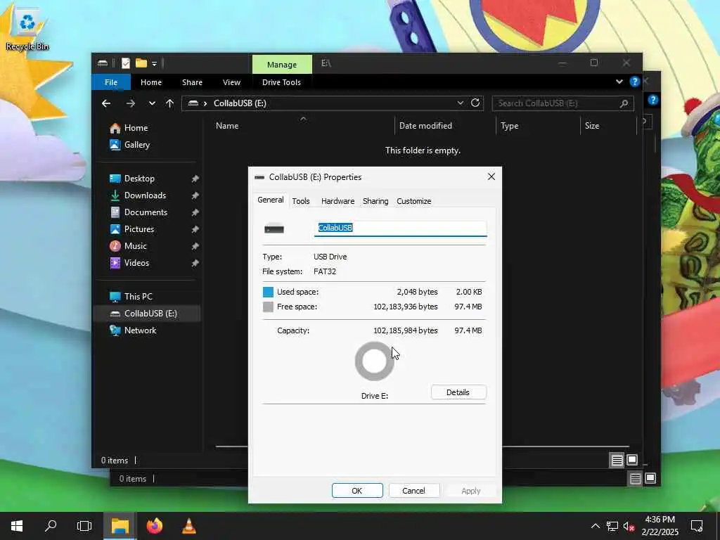Click Details view icon in back Explorer window

(x=635, y=479)
